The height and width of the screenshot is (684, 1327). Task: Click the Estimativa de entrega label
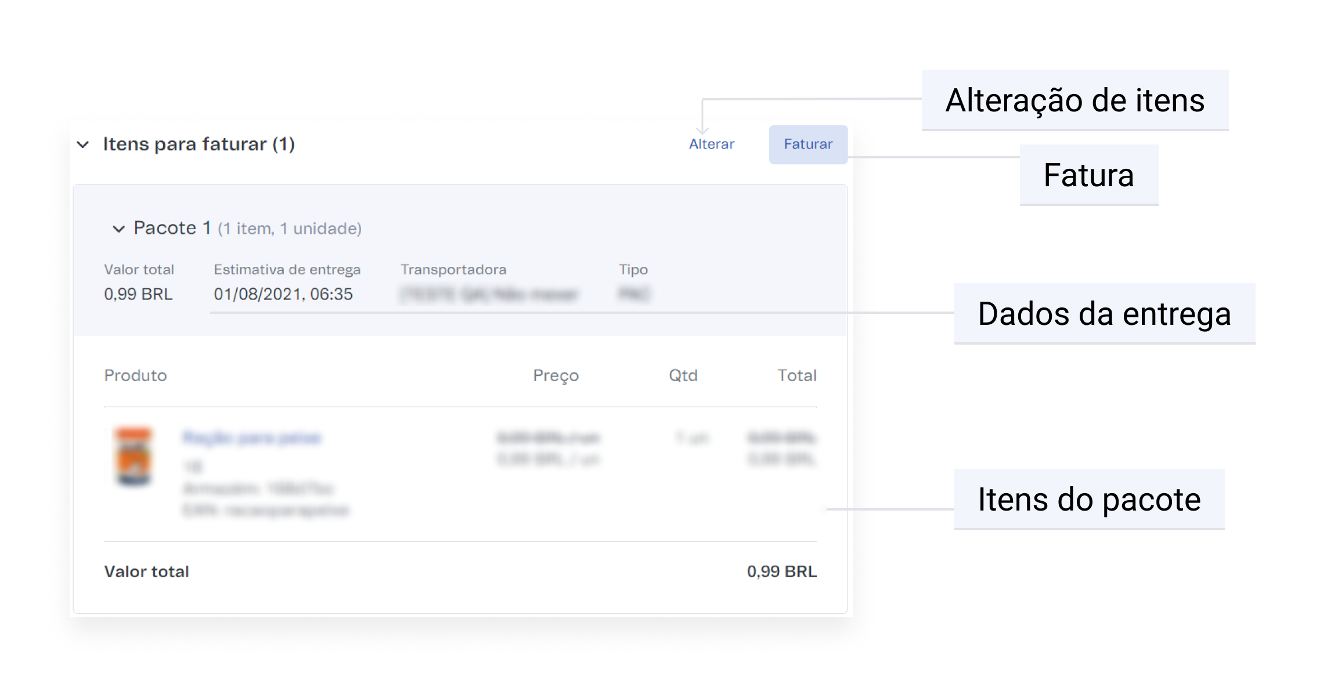tap(287, 270)
